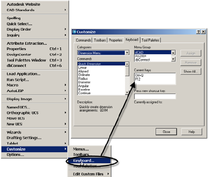
Task: Click the Assign button
Action: pyautogui.click(x=191, y=53)
